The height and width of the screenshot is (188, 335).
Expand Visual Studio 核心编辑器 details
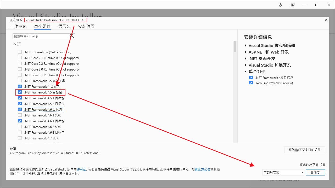click(246, 45)
